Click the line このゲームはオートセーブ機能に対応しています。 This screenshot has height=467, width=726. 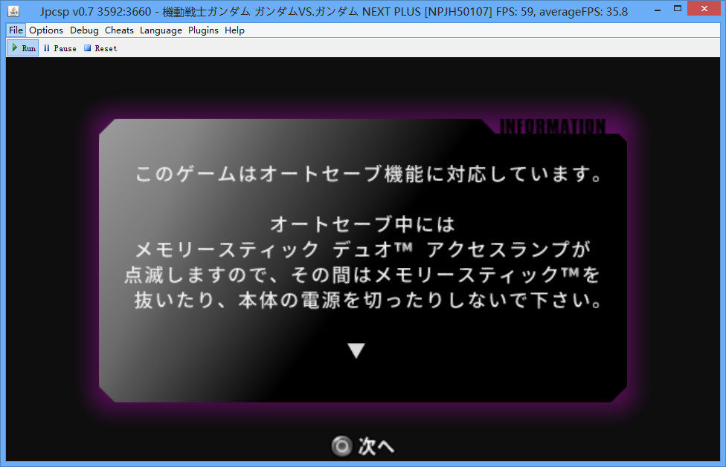point(369,174)
